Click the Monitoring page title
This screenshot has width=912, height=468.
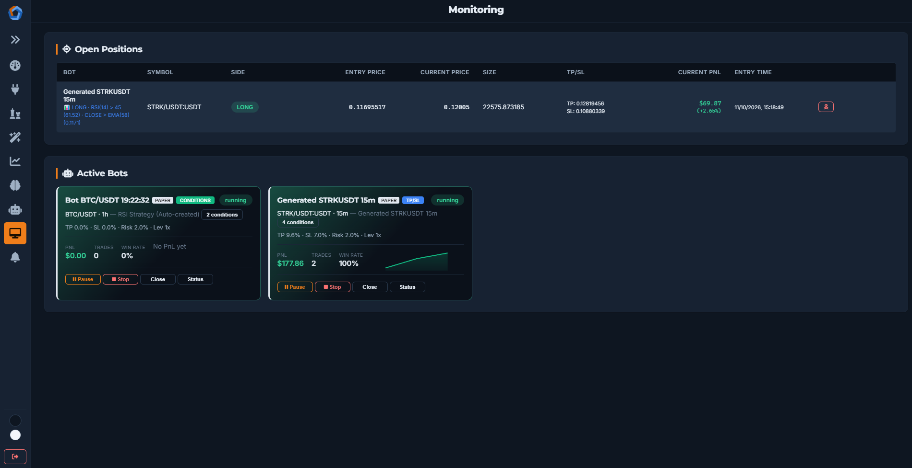(x=476, y=10)
